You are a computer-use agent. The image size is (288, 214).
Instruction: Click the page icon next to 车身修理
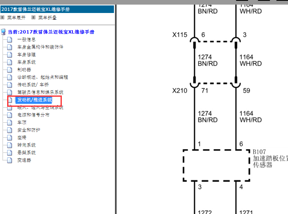pos(10,54)
